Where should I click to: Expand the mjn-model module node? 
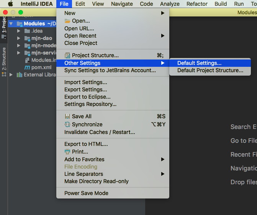click(18, 46)
